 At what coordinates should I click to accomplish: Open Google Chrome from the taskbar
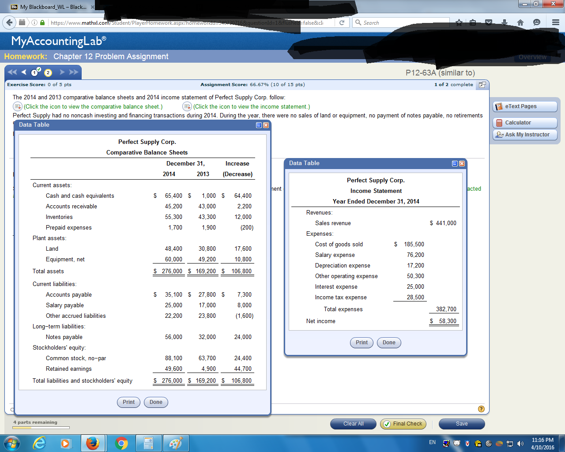click(121, 443)
